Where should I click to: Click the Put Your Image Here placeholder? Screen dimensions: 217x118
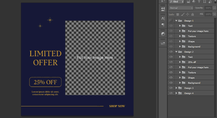(x=95, y=58)
